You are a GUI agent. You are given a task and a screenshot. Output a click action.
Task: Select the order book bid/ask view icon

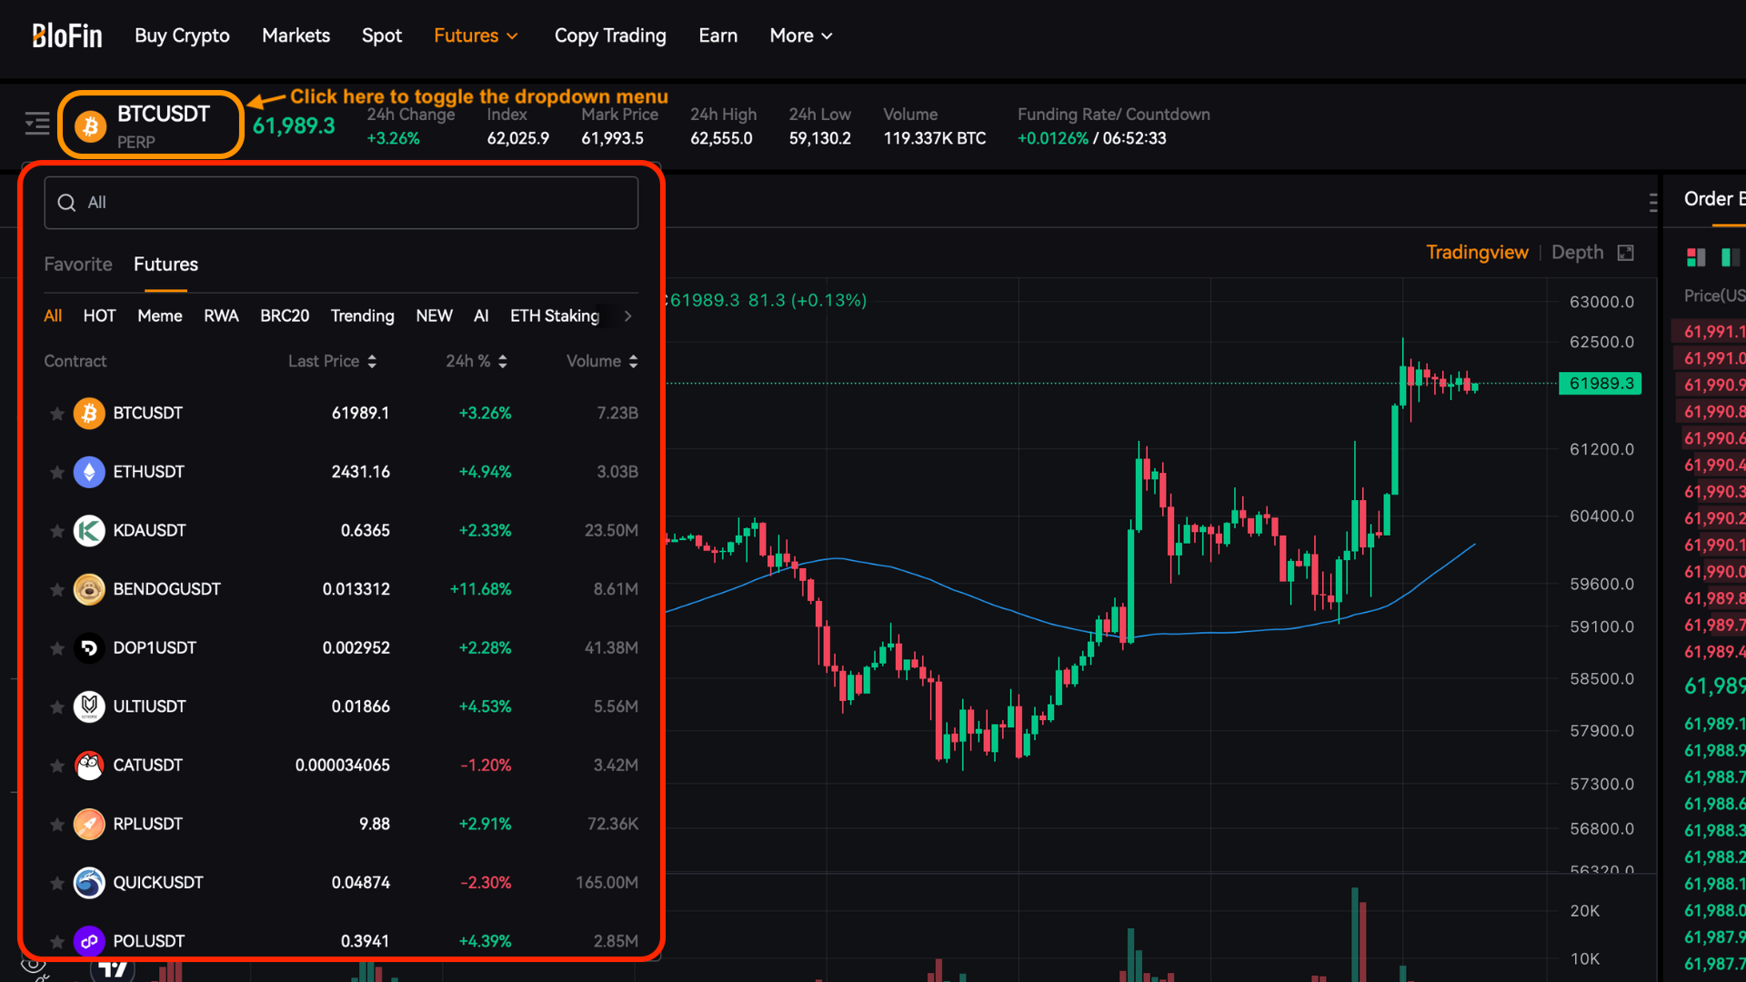click(1696, 257)
